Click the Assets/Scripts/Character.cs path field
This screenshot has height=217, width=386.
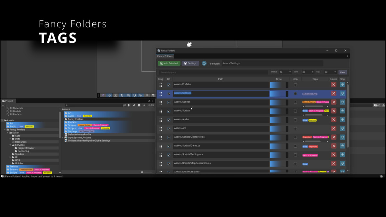click(221, 137)
